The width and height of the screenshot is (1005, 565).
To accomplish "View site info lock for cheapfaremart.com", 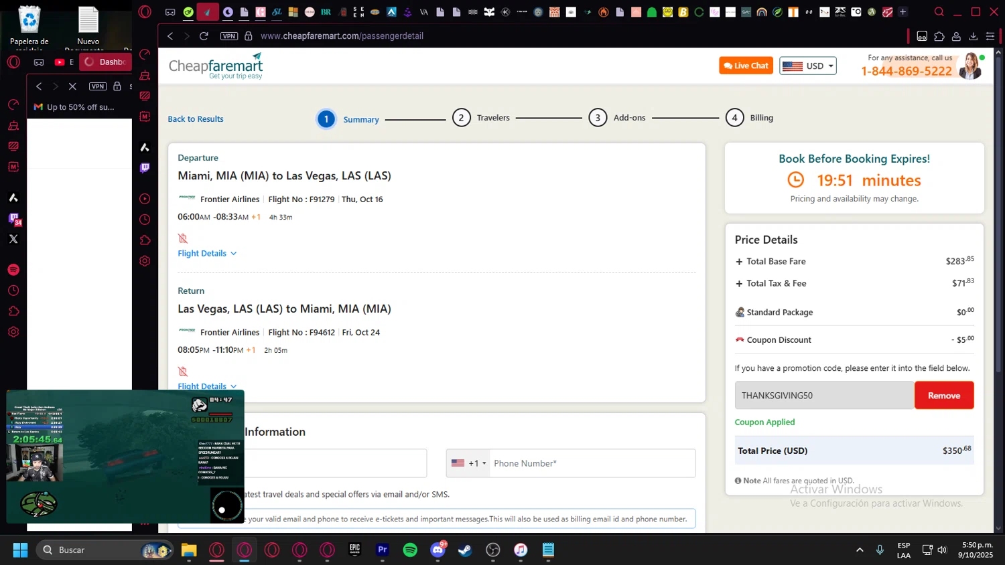I will click(249, 36).
